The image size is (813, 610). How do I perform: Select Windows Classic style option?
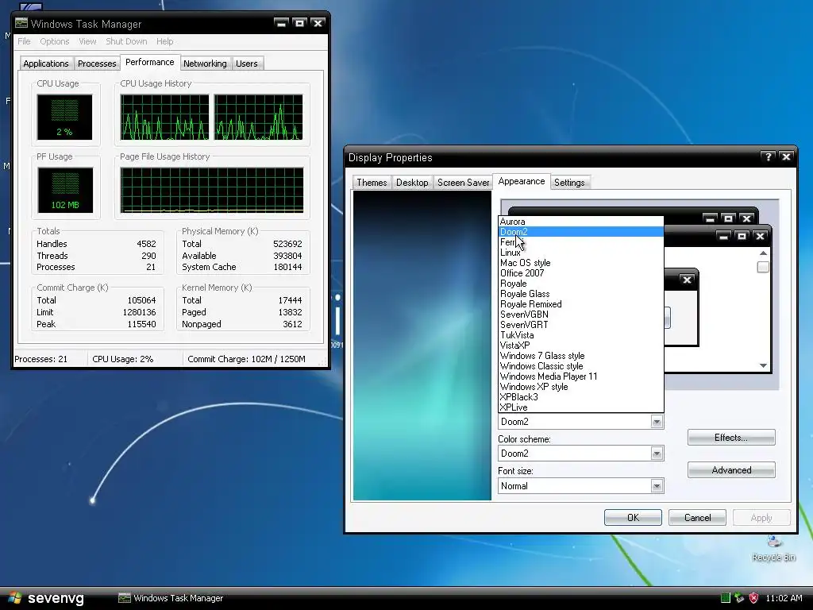580,366
